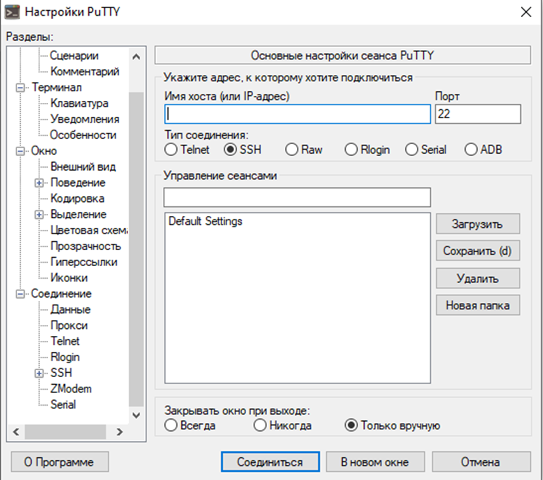This screenshot has height=480, width=543.
Task: Expand the SSH tree node
Action: (39, 373)
